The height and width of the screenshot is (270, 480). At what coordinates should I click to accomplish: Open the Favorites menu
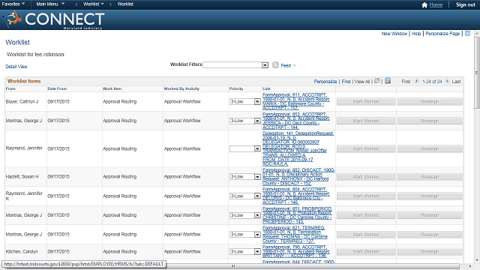(x=13, y=4)
